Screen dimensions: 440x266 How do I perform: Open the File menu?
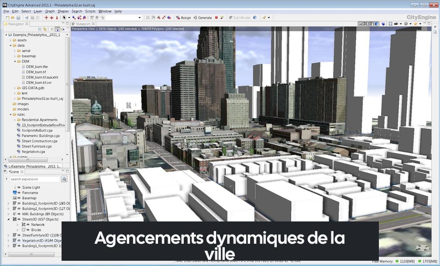[6, 11]
